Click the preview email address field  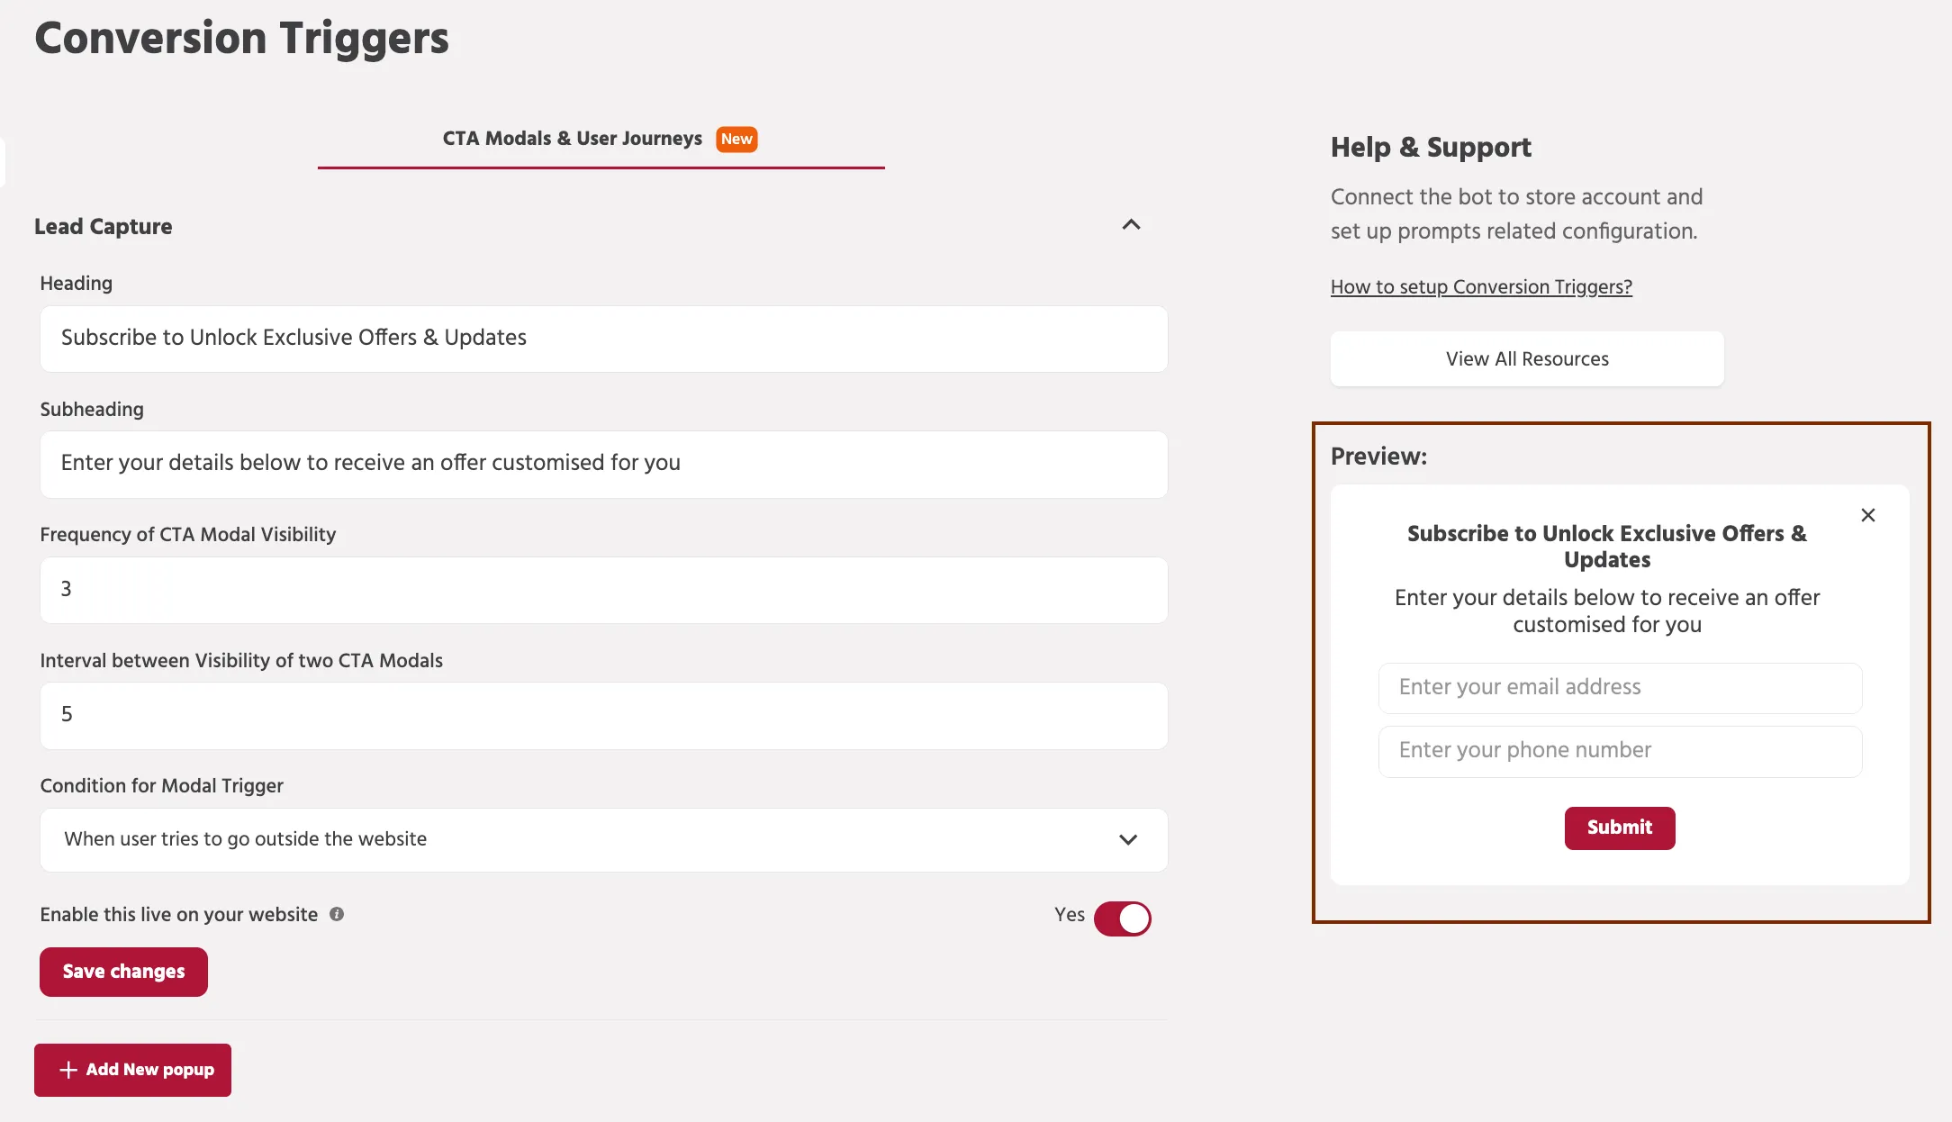point(1620,688)
